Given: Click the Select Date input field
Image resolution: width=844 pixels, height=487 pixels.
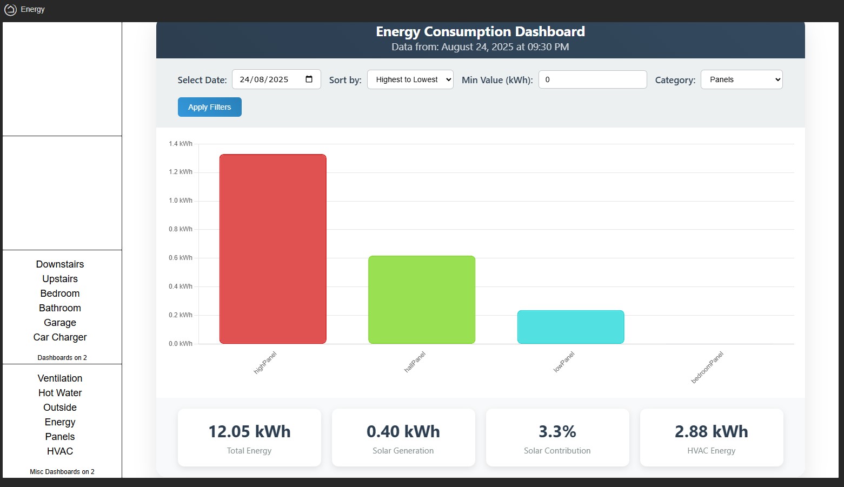Looking at the screenshot, I should (268, 79).
